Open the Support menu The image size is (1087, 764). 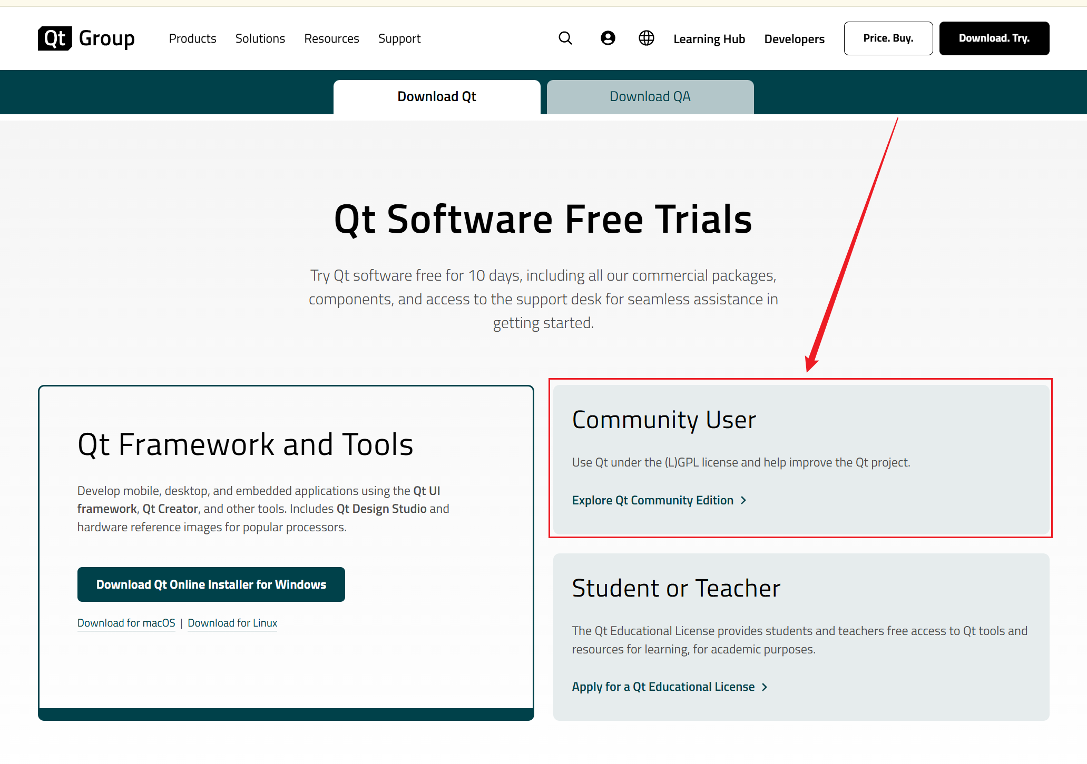(399, 38)
